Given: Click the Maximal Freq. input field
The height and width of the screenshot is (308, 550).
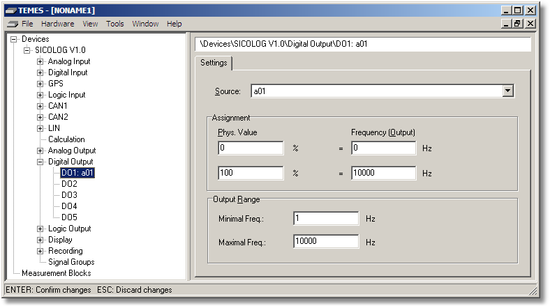Looking at the screenshot, I should (x=326, y=242).
